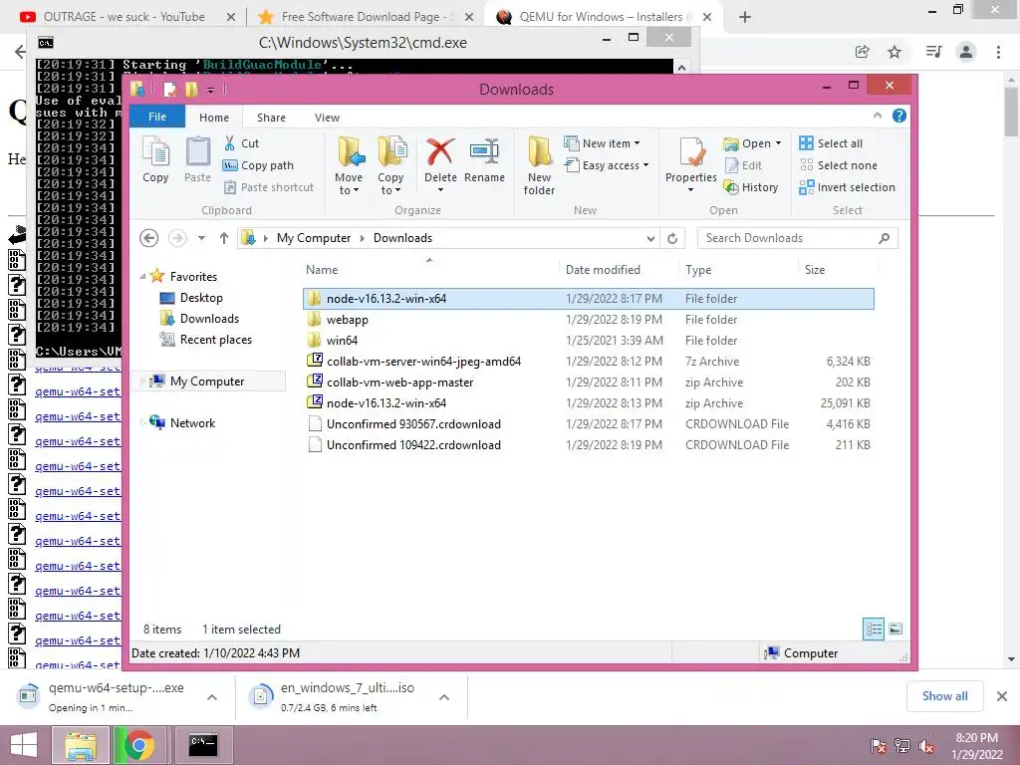Bookmark this page with the star icon

coord(894,52)
